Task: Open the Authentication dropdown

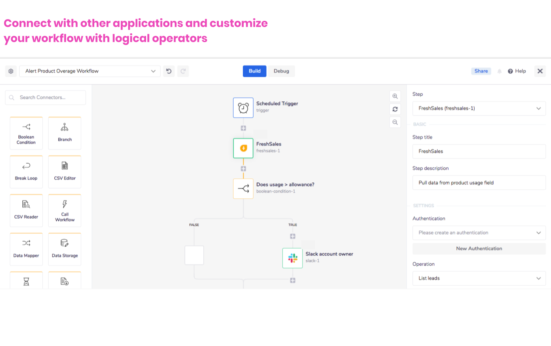Action: pos(479,233)
